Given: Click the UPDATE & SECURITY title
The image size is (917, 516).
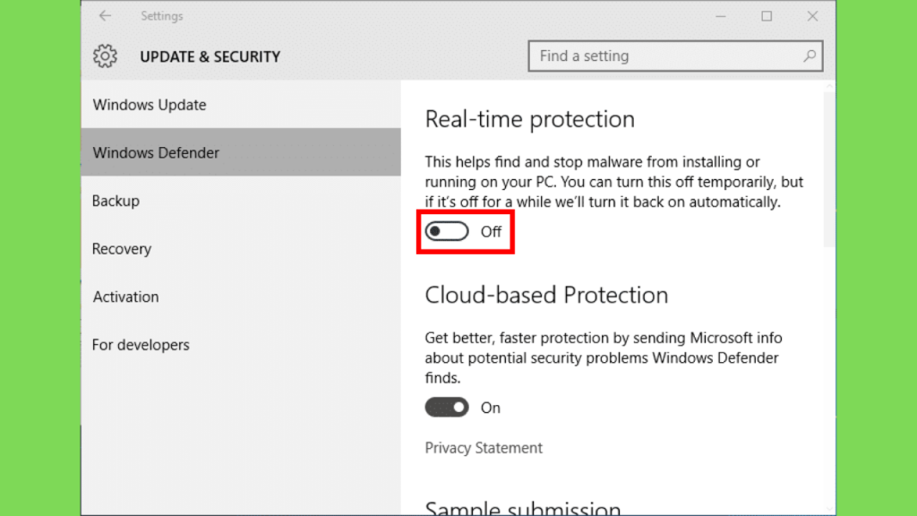Looking at the screenshot, I should pyautogui.click(x=210, y=56).
